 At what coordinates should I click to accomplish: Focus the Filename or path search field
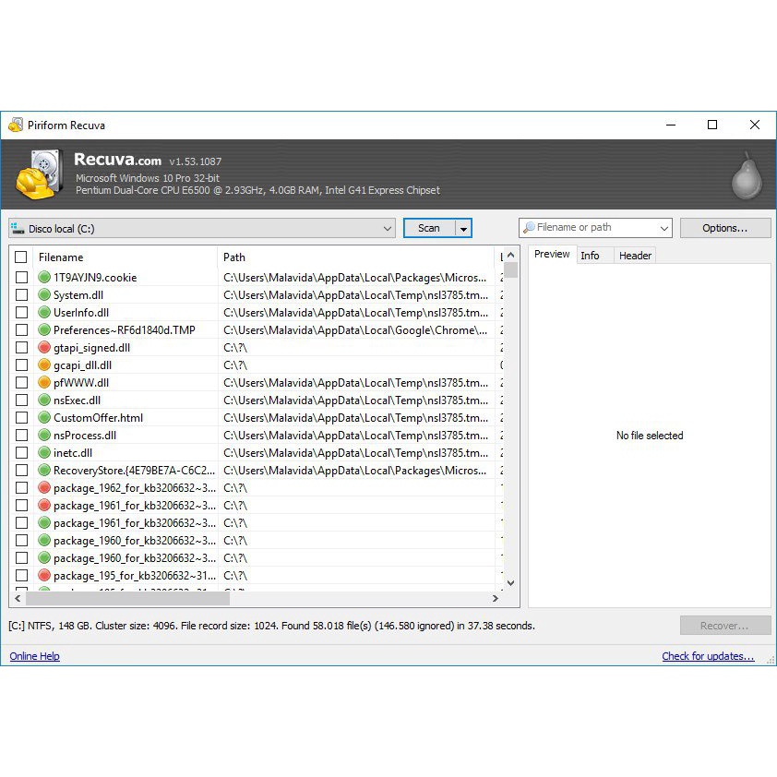point(595,228)
